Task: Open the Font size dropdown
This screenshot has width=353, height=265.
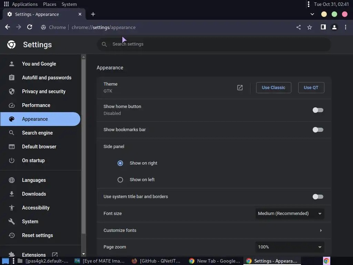Action: [290, 213]
